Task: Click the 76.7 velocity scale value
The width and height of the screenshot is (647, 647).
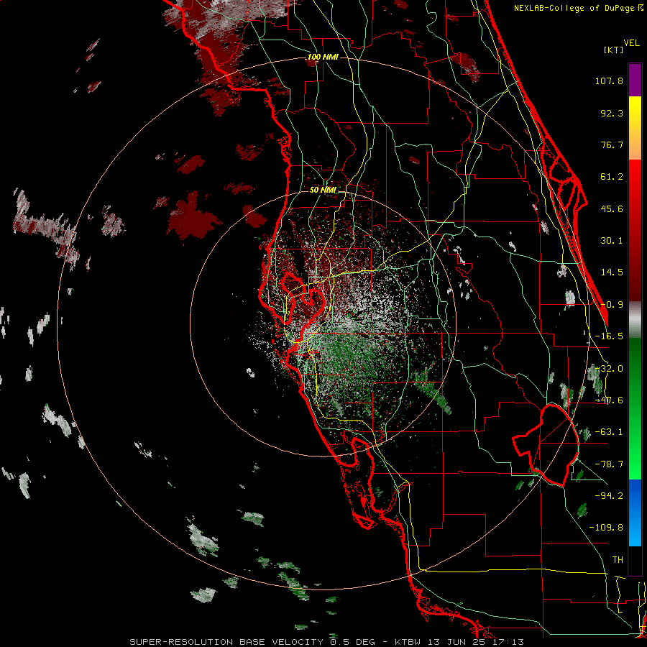Action: click(x=612, y=144)
